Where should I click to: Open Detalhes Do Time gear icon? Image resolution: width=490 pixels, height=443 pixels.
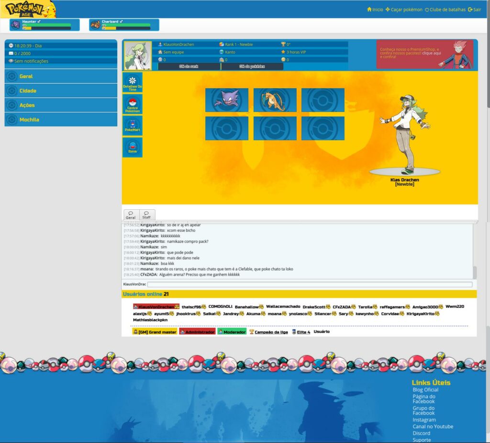pos(133,82)
